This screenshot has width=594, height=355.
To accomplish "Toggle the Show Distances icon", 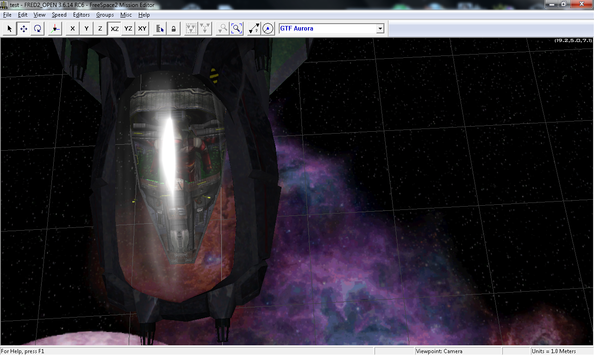I will [254, 29].
